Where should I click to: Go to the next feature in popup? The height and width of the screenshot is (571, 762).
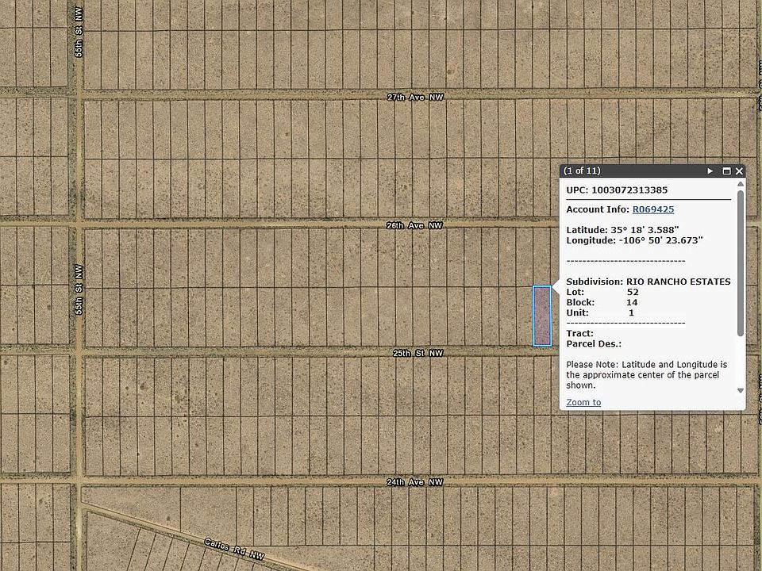[710, 171]
